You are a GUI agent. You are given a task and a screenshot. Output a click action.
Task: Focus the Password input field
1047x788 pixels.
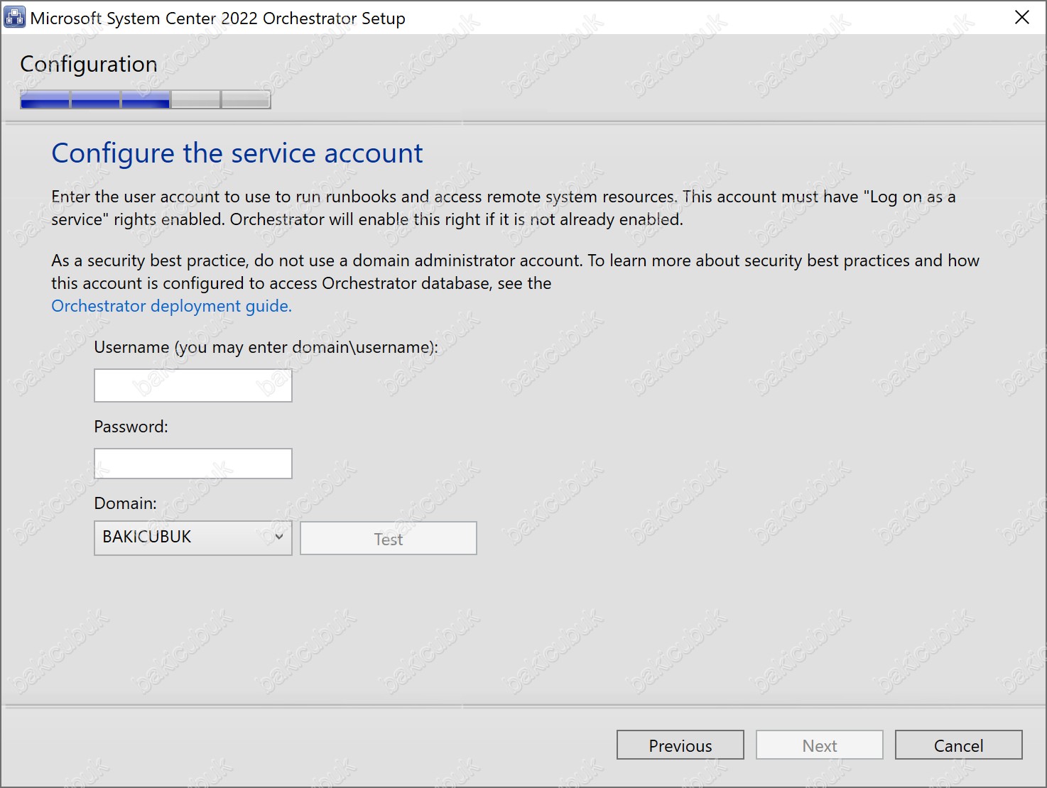pos(193,464)
